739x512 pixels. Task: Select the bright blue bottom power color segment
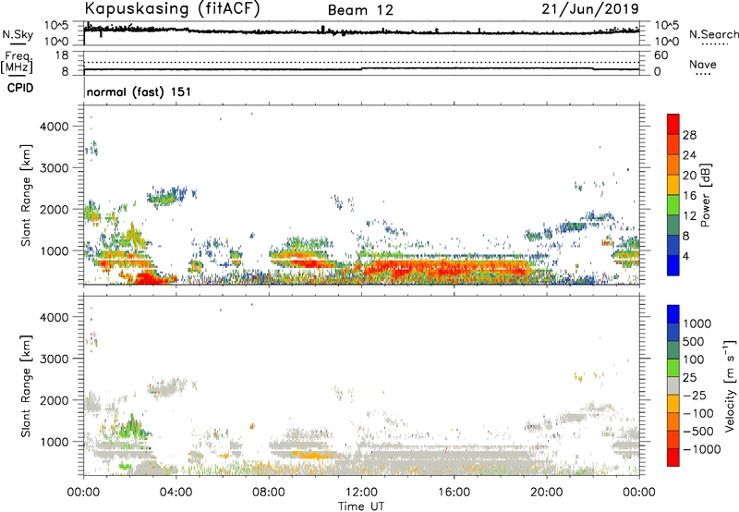click(673, 266)
